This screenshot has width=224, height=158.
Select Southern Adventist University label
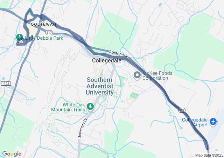(100, 86)
